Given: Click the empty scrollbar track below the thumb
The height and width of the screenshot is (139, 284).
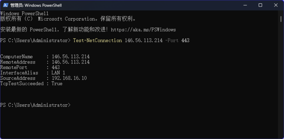Looking at the screenshot, I should click(281, 79).
